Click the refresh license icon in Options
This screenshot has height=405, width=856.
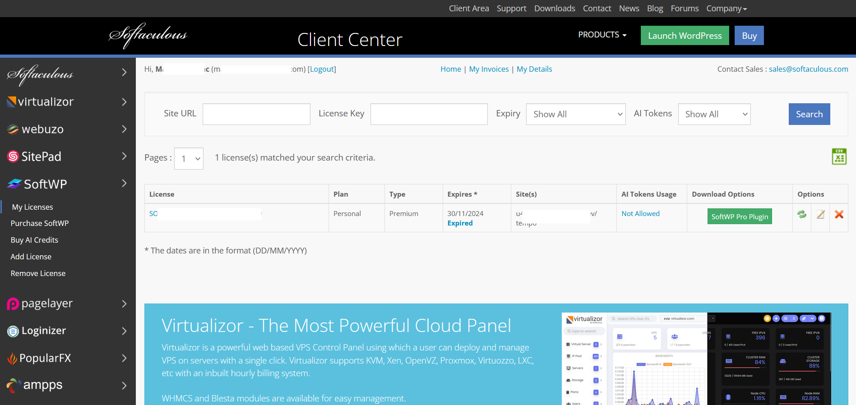(802, 215)
